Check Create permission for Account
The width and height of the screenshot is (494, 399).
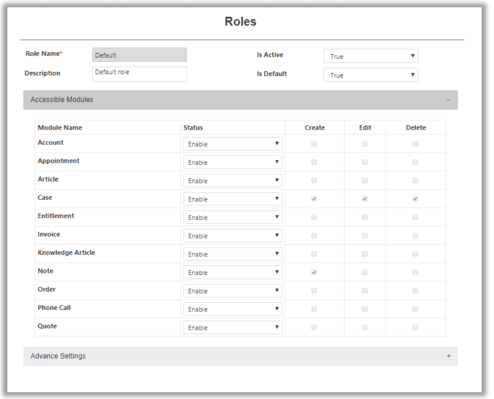click(314, 144)
